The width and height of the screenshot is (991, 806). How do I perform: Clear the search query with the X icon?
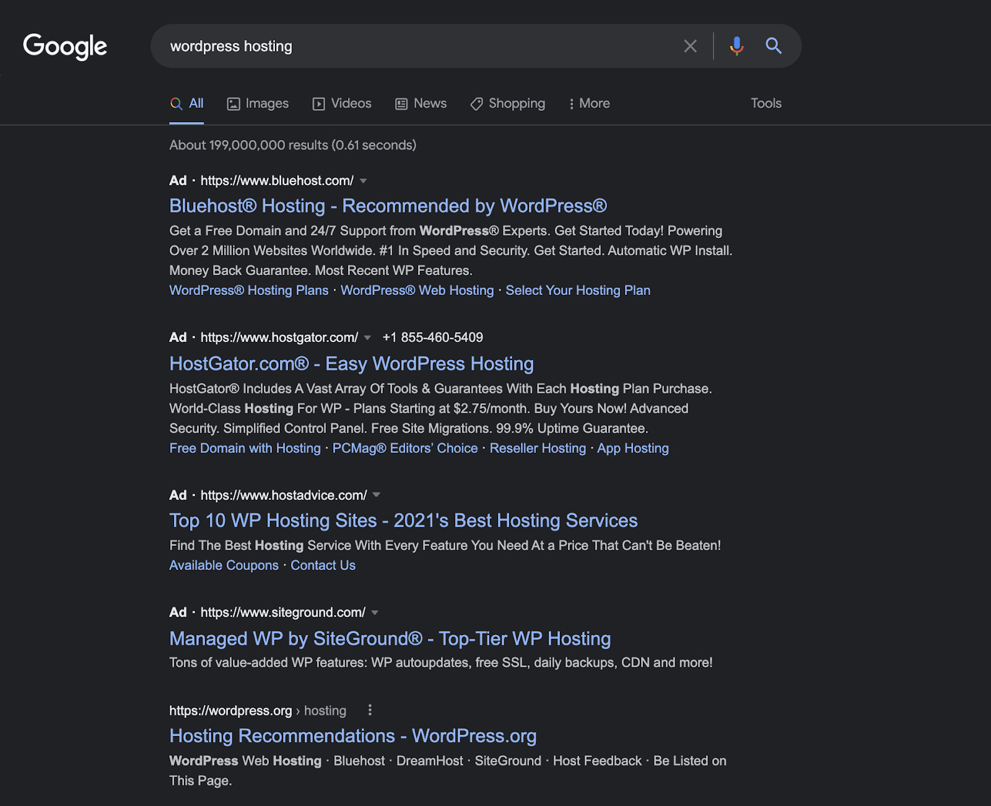click(690, 46)
